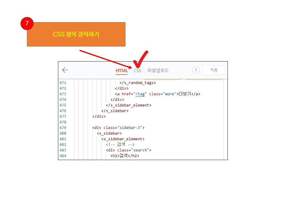Click the <s_sidebar_element> opening tag
The height and width of the screenshot is (213, 284).
point(123,139)
